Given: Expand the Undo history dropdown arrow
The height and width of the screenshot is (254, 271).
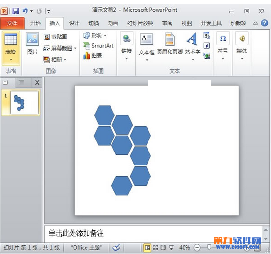Looking at the screenshot, I should click(31, 11).
